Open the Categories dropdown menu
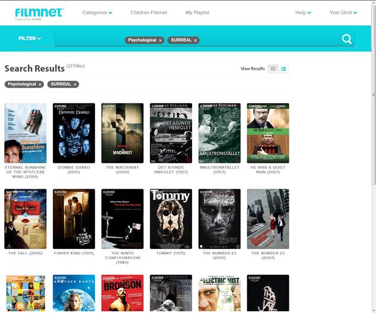The height and width of the screenshot is (313, 376). pos(97,12)
